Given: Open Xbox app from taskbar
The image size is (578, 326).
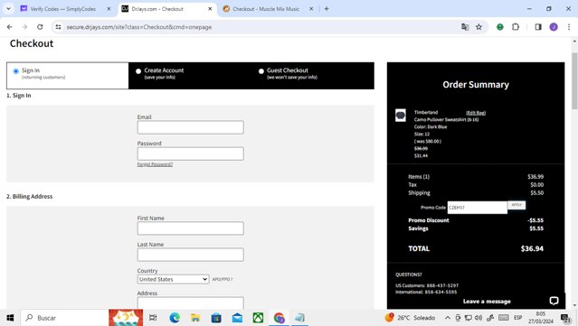Looking at the screenshot, I should [258, 318].
